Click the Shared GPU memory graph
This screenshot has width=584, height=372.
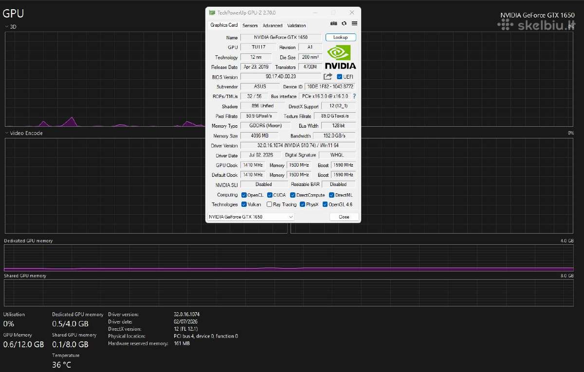click(x=289, y=293)
